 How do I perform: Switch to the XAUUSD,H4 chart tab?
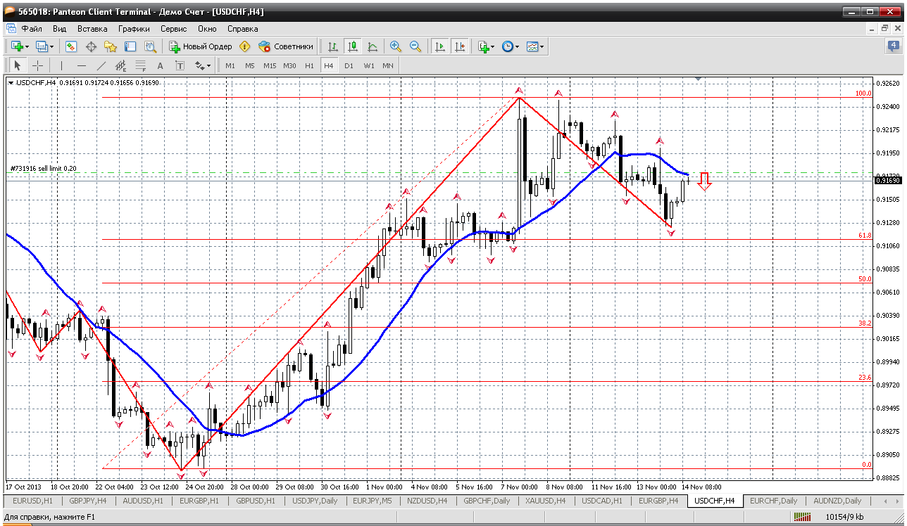pyautogui.click(x=545, y=501)
